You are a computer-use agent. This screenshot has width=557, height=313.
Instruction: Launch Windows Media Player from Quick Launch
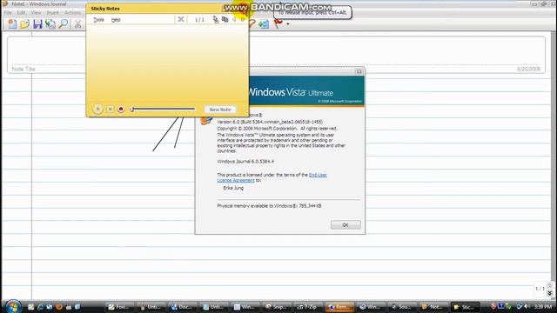pyautogui.click(x=59, y=307)
